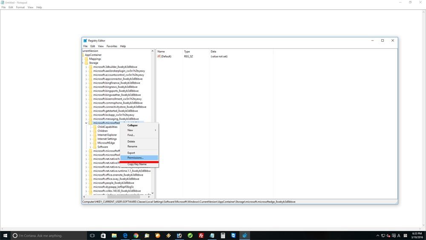Click microsoft.skypeapp key folder icon
This screenshot has width=426, height=240.
coord(90,187)
